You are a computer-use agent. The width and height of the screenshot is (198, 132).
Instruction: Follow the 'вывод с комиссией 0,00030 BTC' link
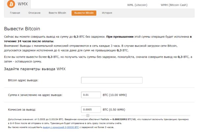[x=61, y=127]
